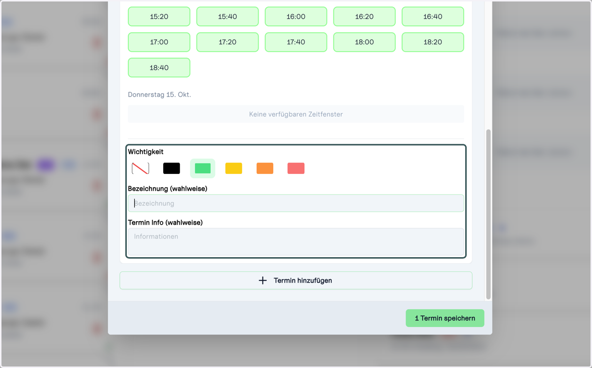
Task: Select the 18:40 time slot
Action: coord(159,67)
